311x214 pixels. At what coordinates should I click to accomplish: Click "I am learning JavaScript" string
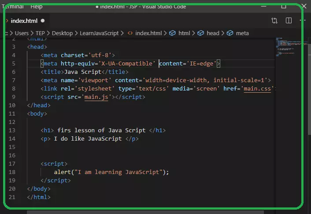point(118,172)
